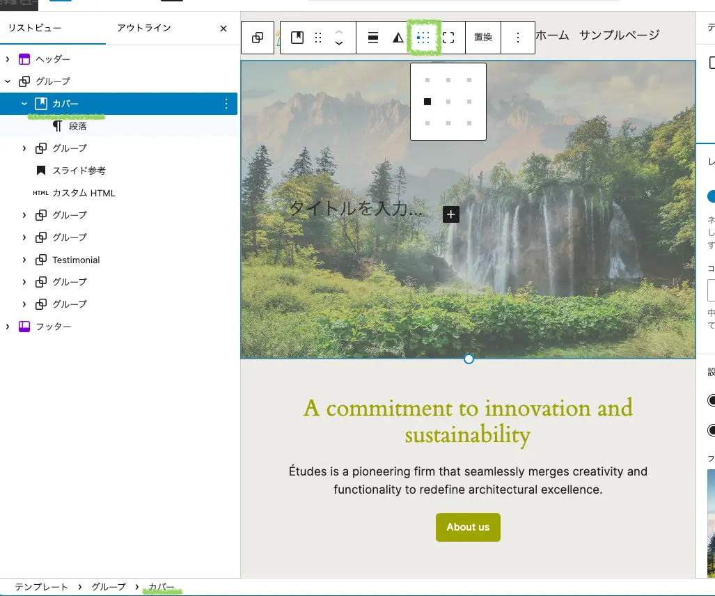The image size is (715, 596).
Task: Collapse the カバー block in list view
Action: pyautogui.click(x=24, y=104)
